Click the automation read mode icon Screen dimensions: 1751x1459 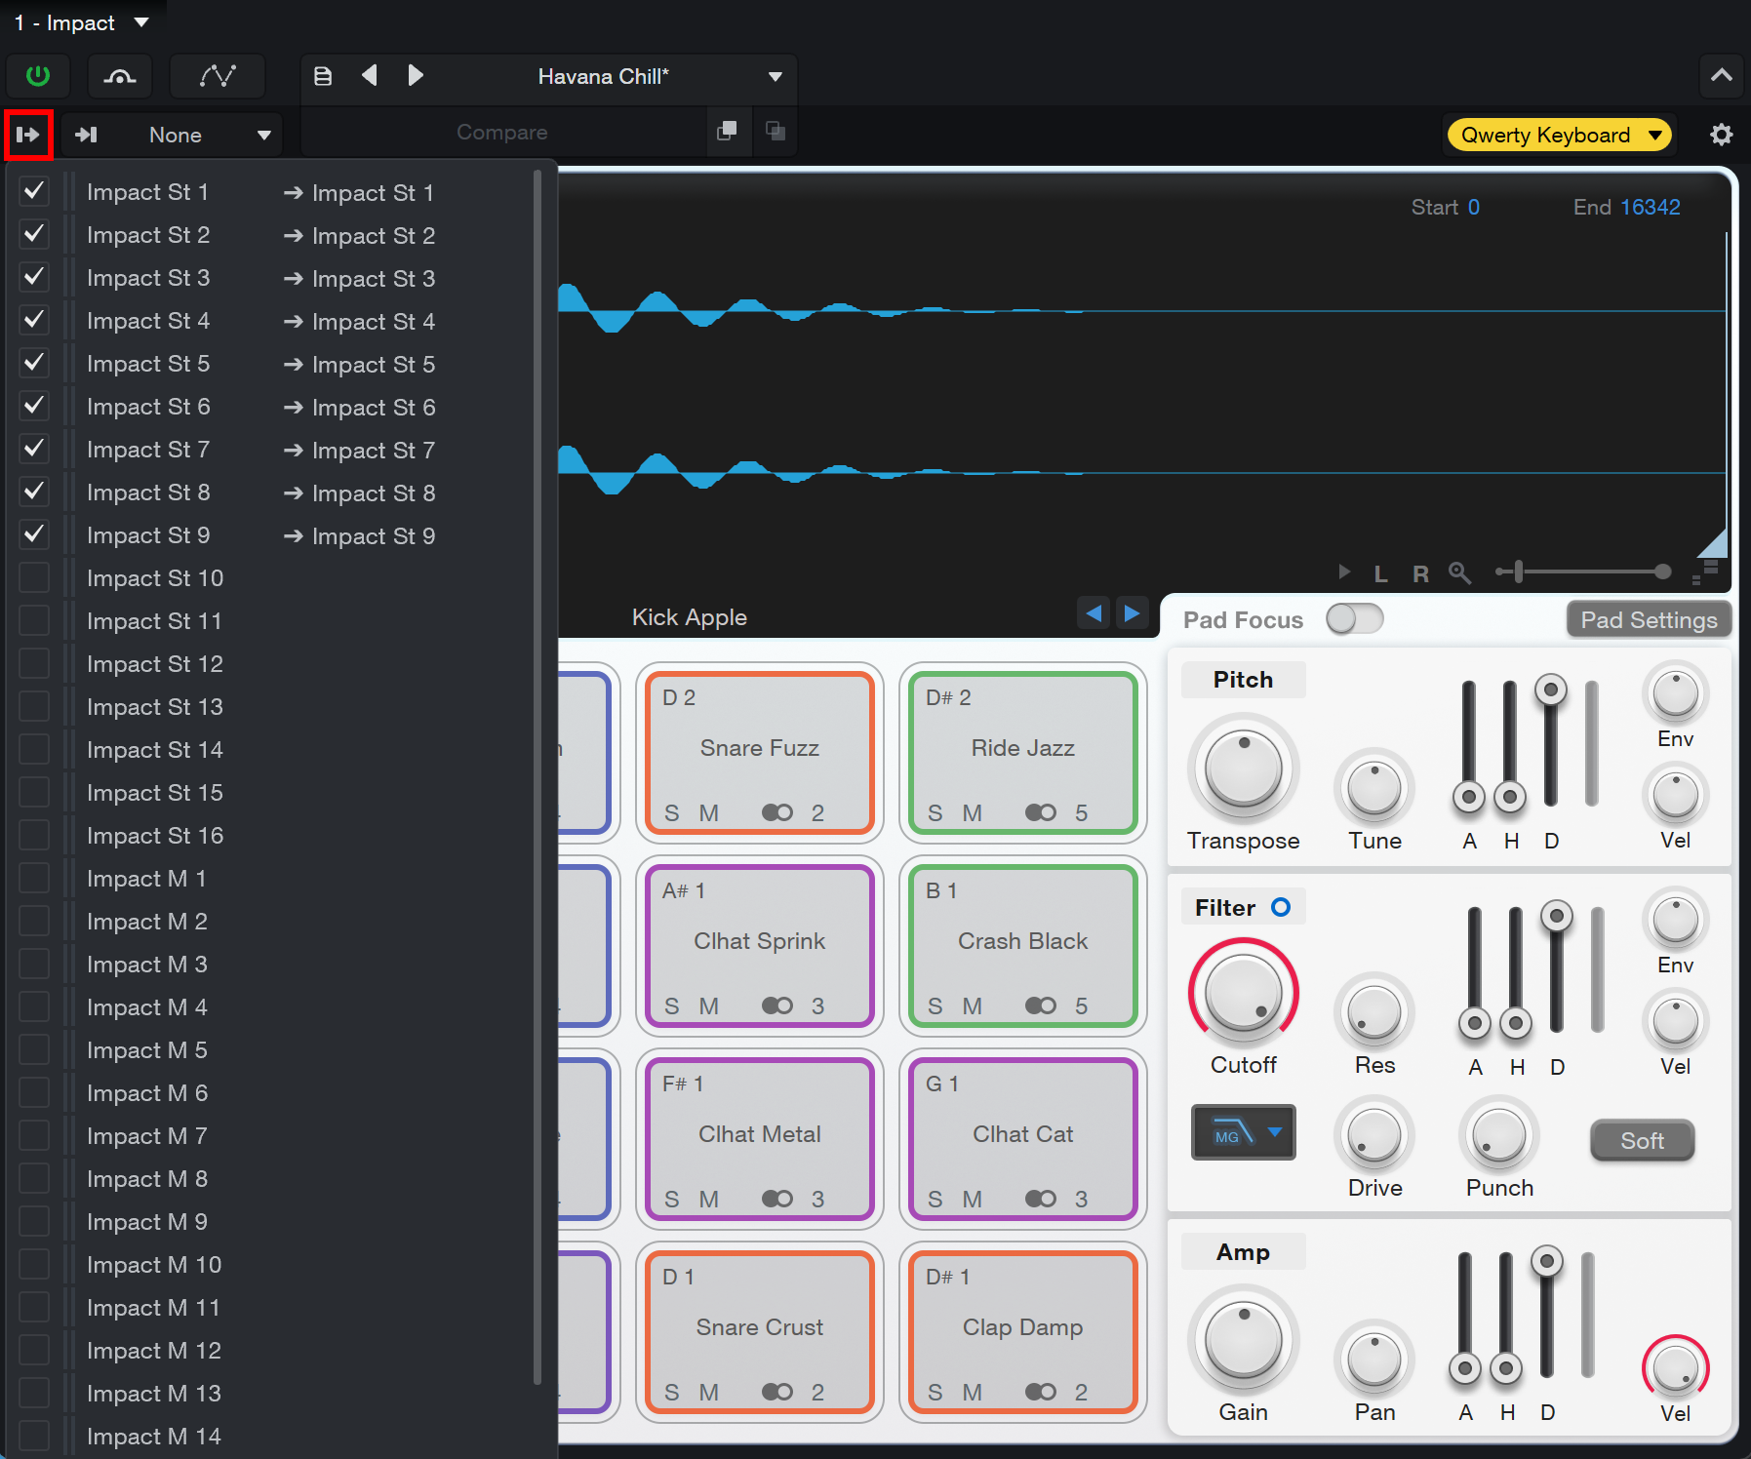(x=120, y=76)
